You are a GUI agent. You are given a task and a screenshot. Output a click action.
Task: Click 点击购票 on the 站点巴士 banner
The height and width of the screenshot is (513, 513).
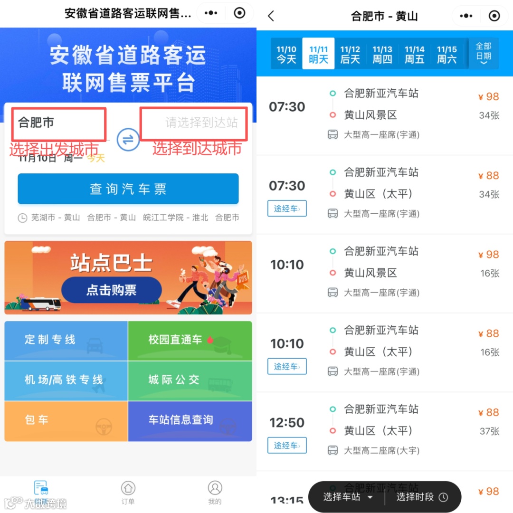click(x=112, y=290)
